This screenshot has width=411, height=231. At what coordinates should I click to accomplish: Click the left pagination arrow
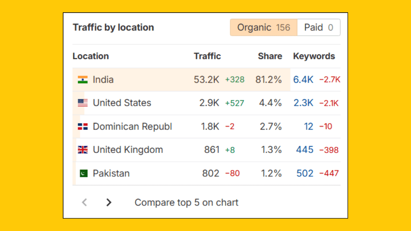click(84, 202)
